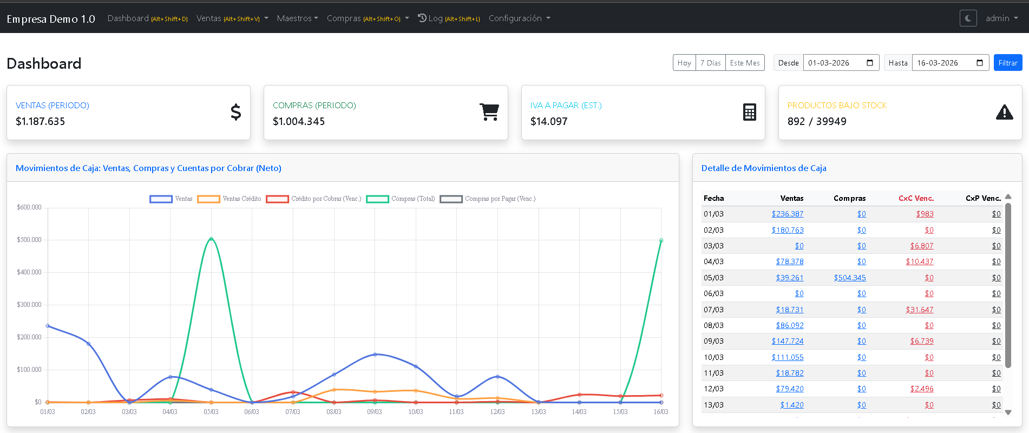Open the Desde calendar picker icon
The height and width of the screenshot is (433, 1029).
coord(870,63)
